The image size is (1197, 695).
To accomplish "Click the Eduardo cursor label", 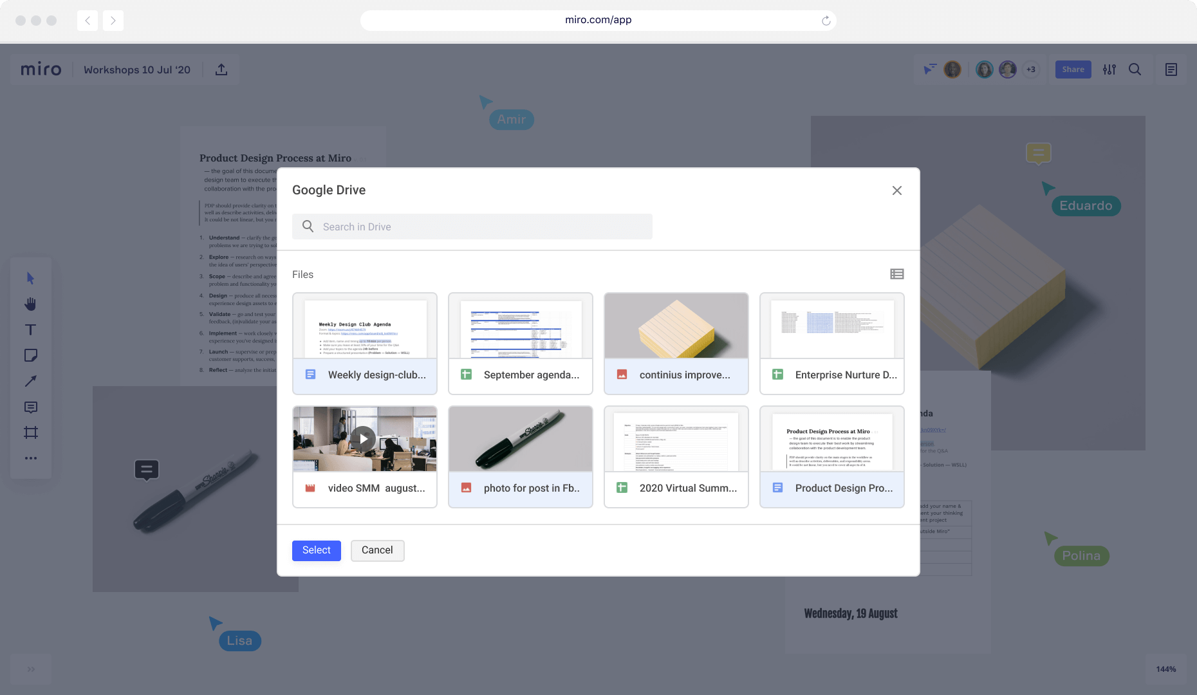I will pos(1086,206).
